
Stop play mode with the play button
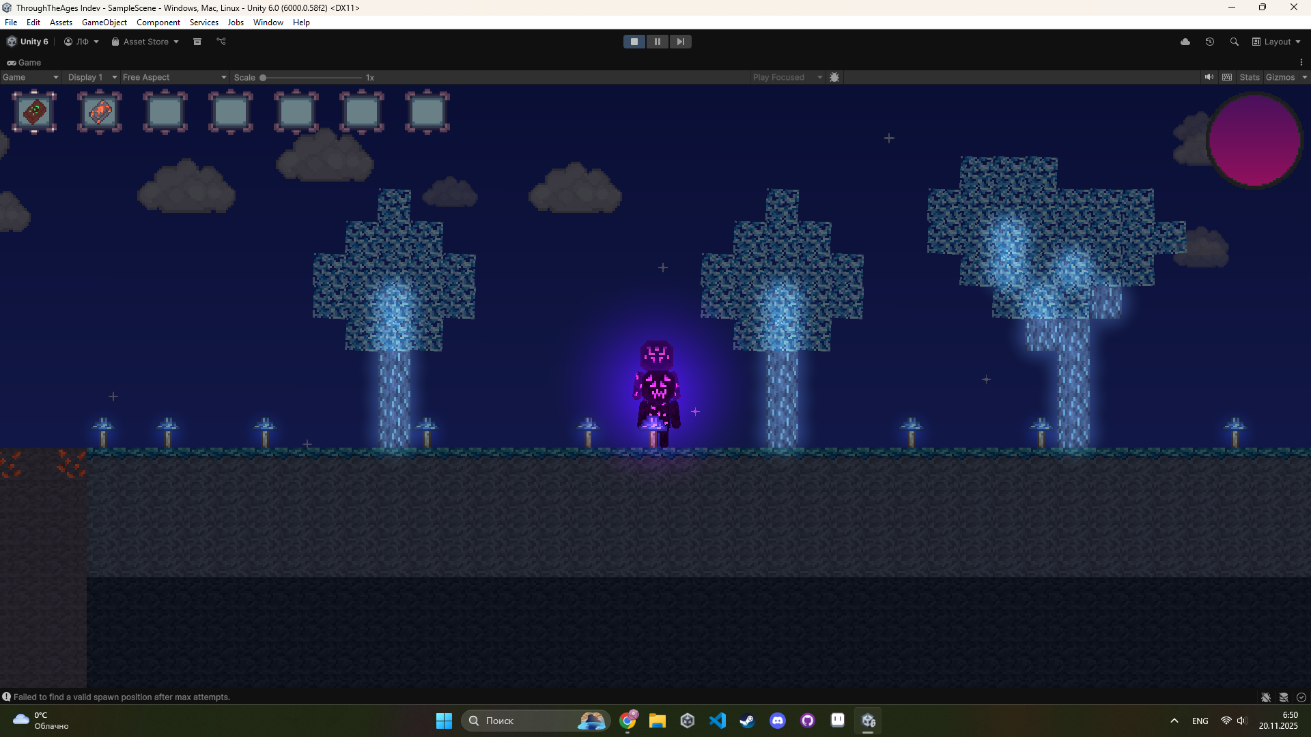(634, 42)
